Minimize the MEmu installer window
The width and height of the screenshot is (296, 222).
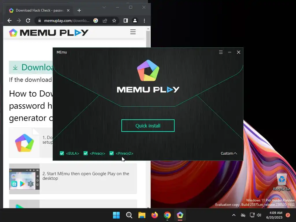click(230, 52)
